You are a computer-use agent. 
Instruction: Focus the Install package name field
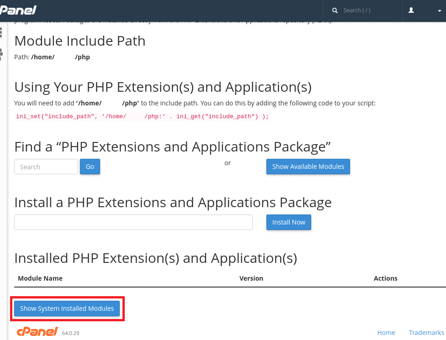click(133, 222)
